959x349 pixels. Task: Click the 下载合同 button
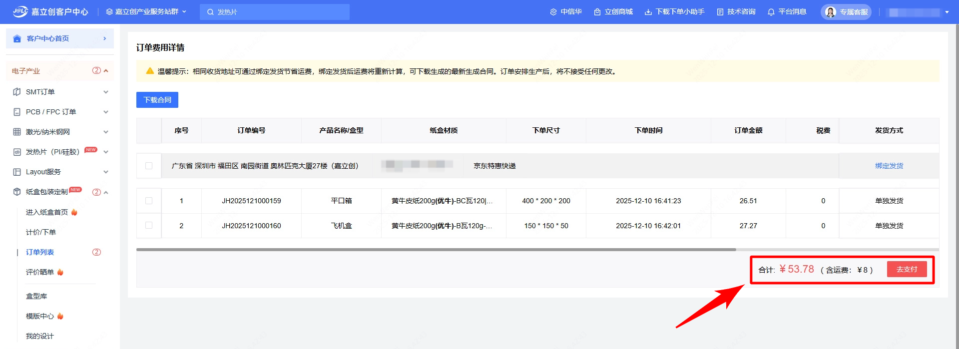[157, 100]
